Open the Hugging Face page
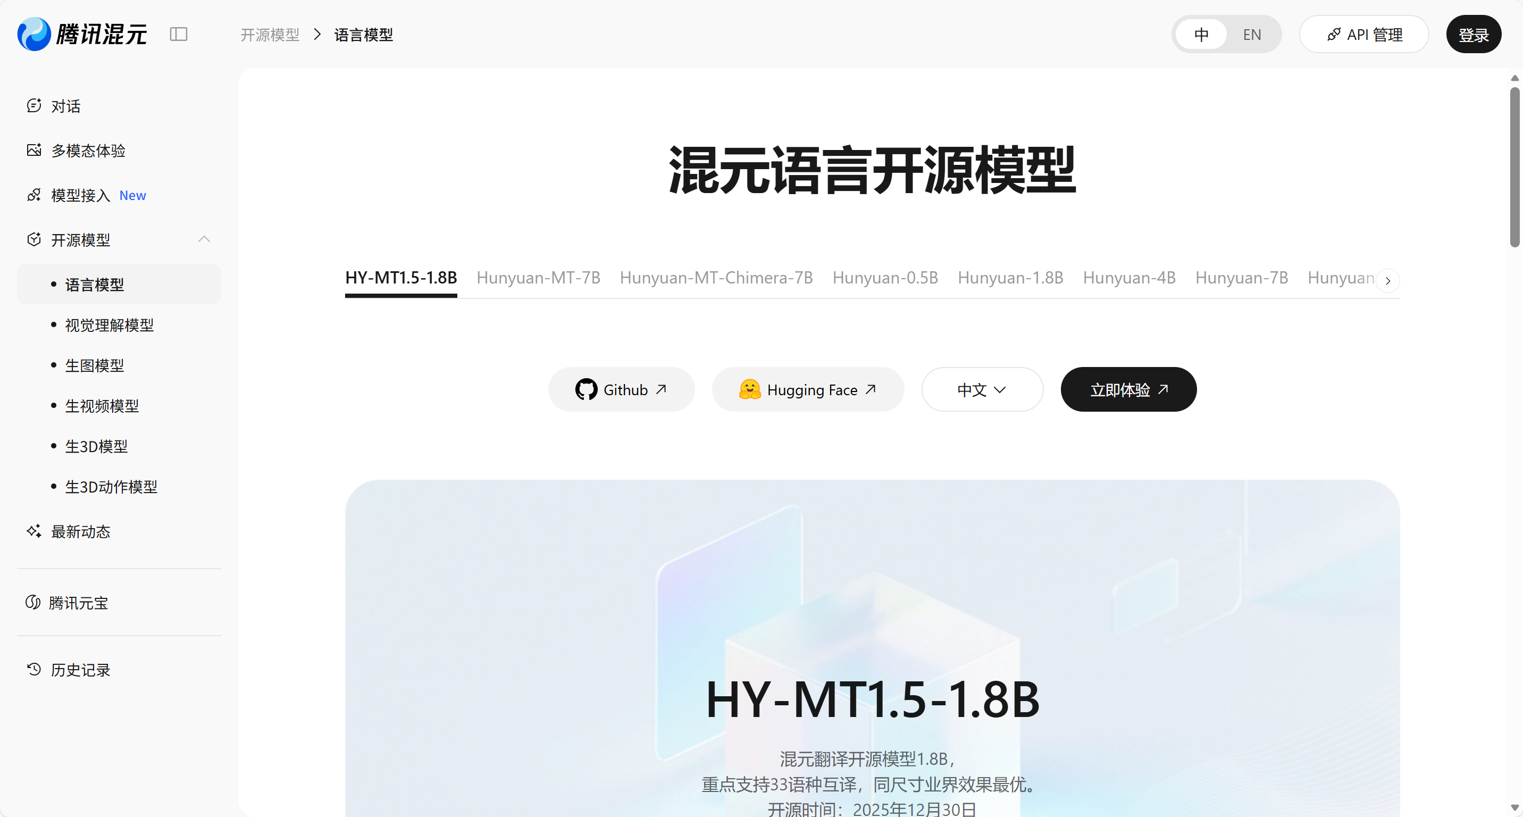 [808, 389]
